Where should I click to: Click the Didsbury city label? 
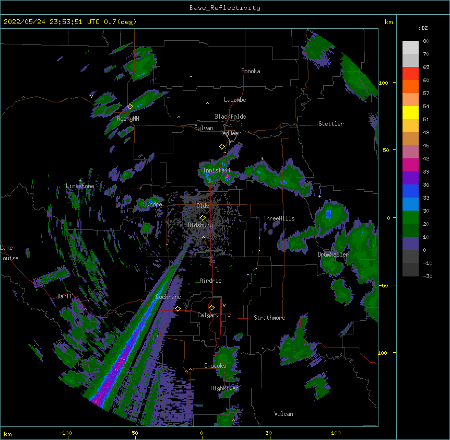(x=200, y=225)
